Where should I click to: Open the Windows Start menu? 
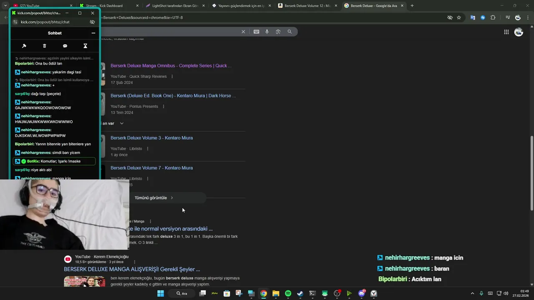(161, 293)
